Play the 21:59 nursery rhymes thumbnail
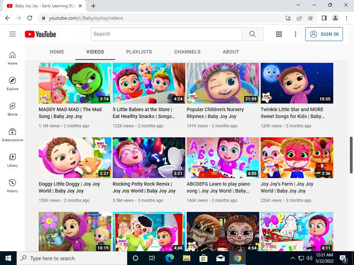 pyautogui.click(x=223, y=83)
